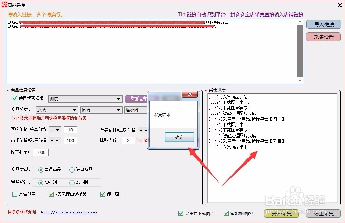Click the app logo icon in title bar
Screen dimensions: 345x223
click(4, 4)
